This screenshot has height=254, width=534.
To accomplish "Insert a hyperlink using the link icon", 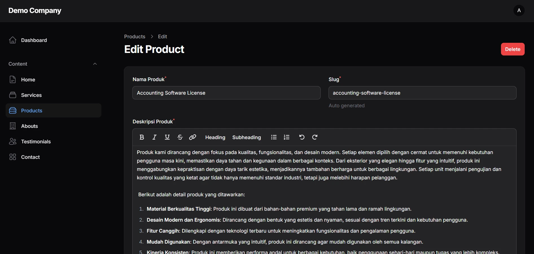I will 192,137.
